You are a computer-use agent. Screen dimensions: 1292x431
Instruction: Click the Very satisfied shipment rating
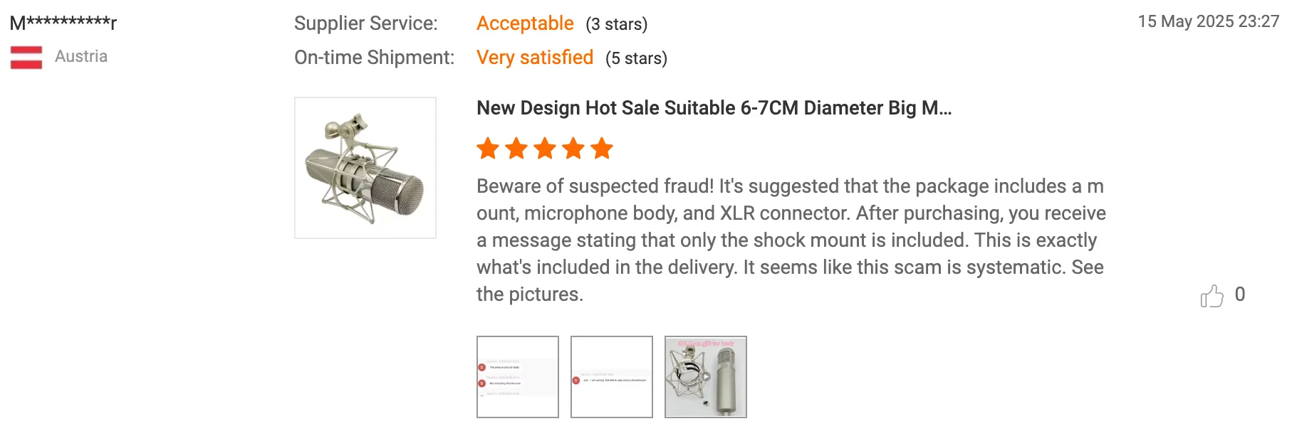click(535, 58)
